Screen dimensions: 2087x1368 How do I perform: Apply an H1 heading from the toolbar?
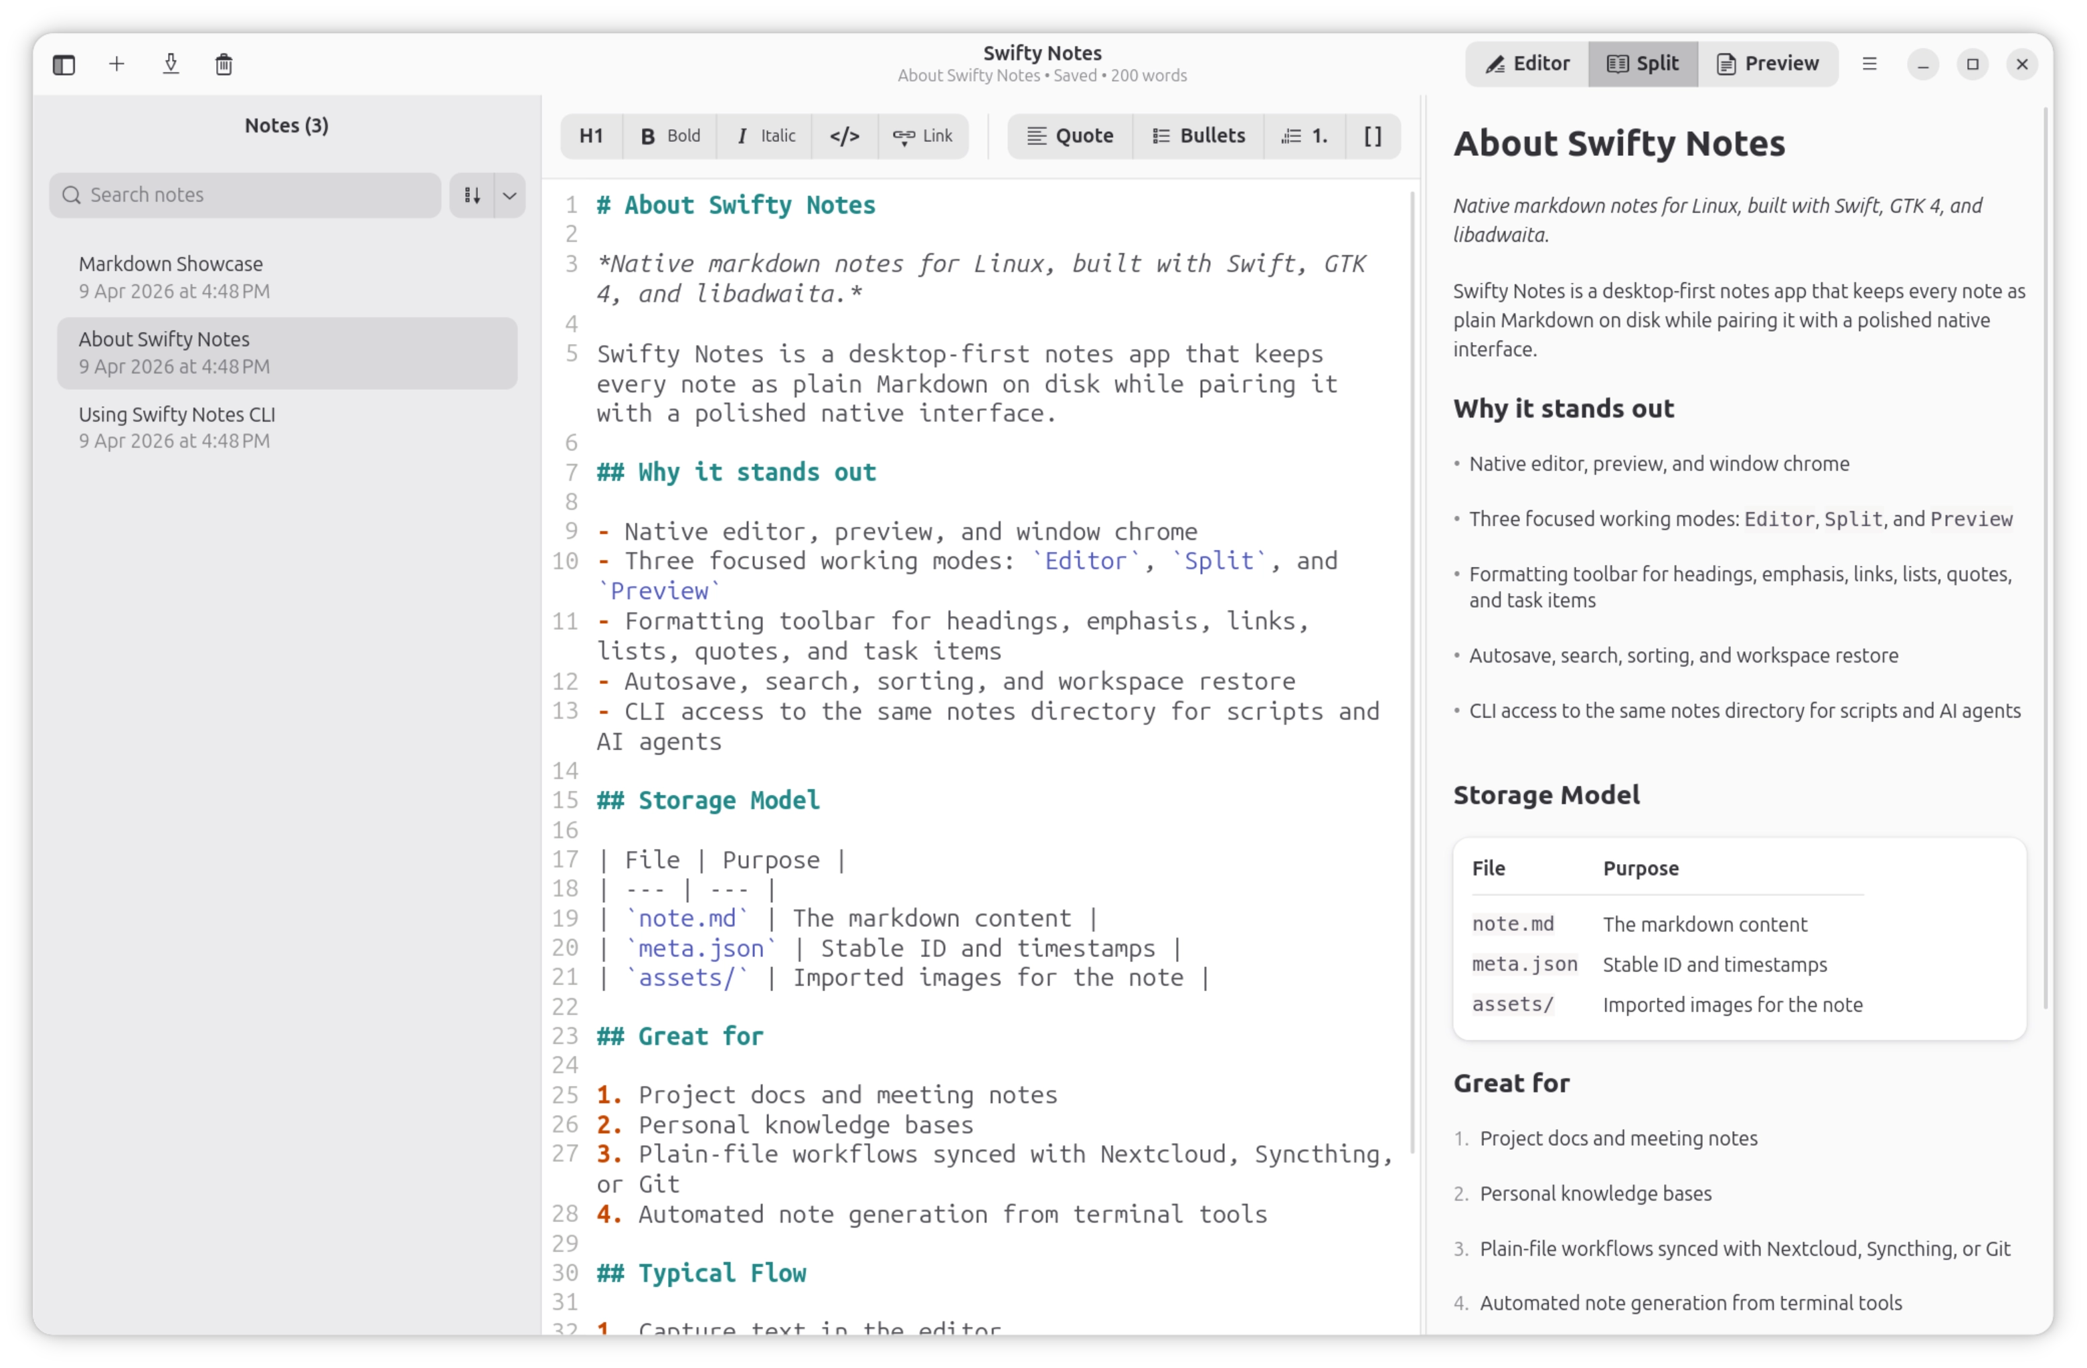(x=590, y=136)
